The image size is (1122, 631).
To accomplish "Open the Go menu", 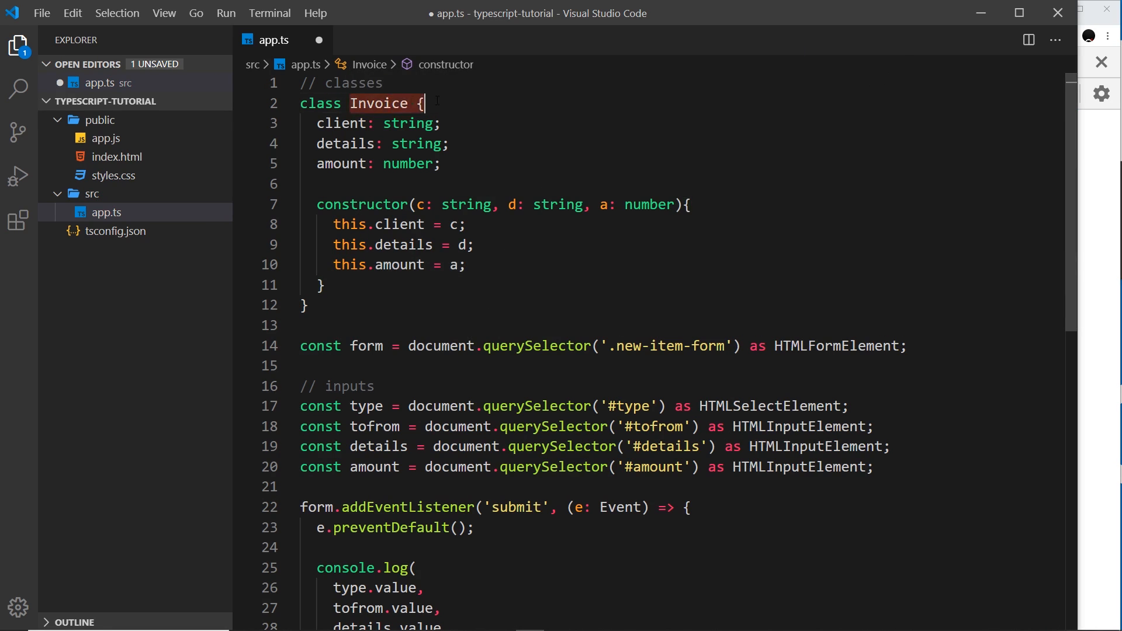I will click(x=196, y=13).
